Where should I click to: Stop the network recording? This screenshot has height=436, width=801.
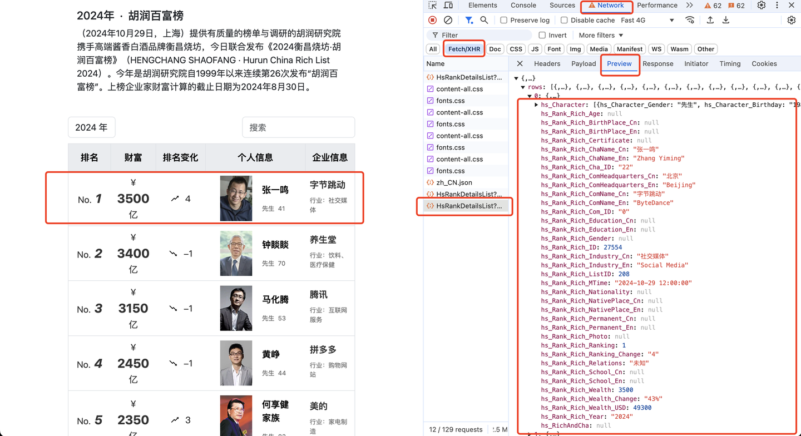click(432, 20)
